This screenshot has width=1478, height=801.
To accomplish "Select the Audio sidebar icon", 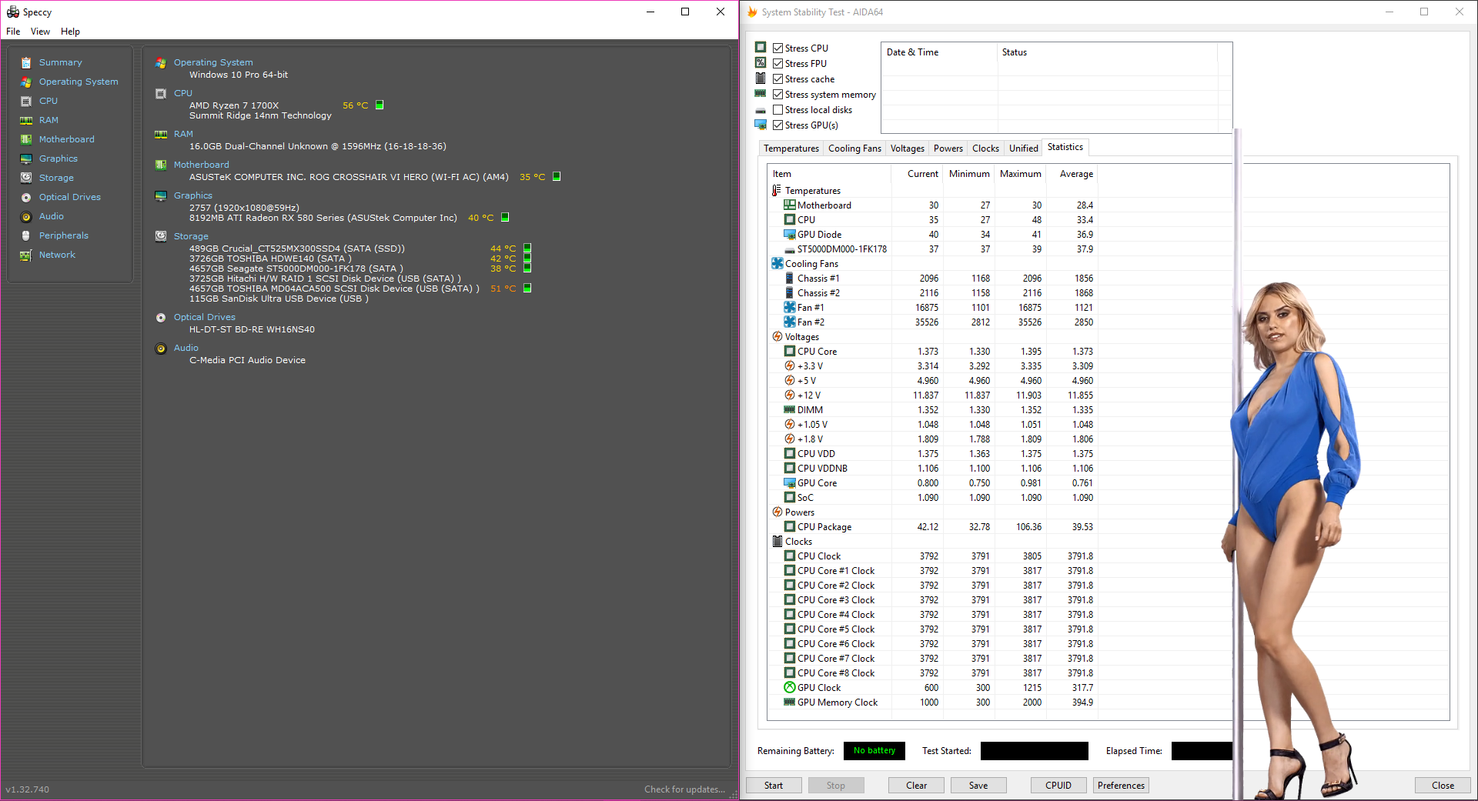I will pos(26,216).
